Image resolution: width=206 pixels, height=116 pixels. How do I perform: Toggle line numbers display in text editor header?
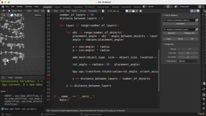pyautogui.click(x=192, y=11)
